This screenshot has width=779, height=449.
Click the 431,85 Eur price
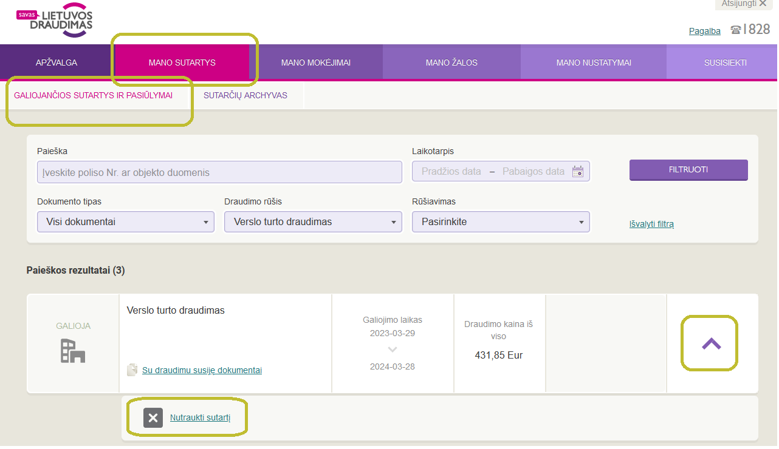click(x=499, y=356)
